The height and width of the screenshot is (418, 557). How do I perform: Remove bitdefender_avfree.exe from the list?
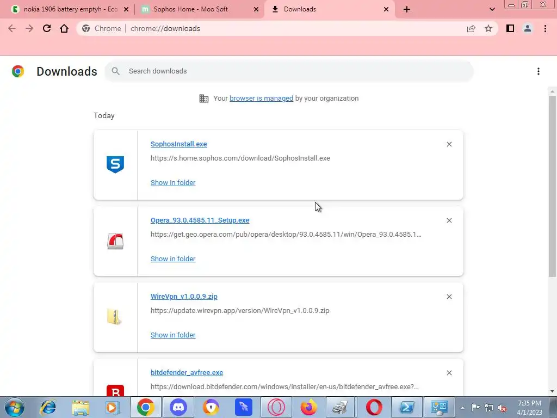[449, 373]
